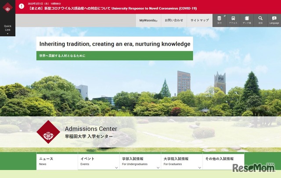This screenshot has height=178, width=281.
Task: Click the 早稲田大学 入学センター text
Action: point(89,136)
